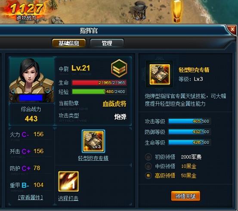Select the 中级领悟 10黑金 radio option
The image size is (238, 211).
(148, 166)
